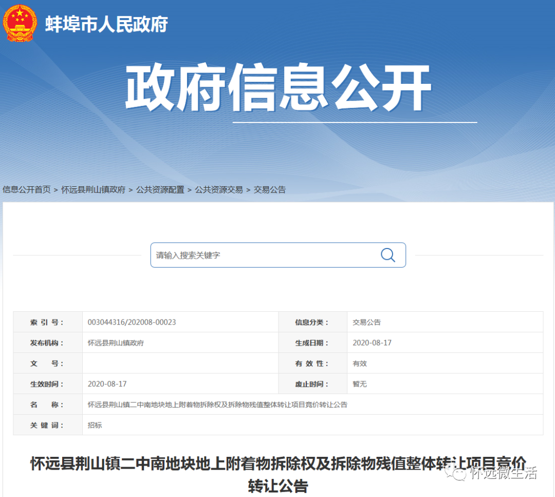Open the 蚌埠市人民政府 site title
This screenshot has height=497, width=555.
(106, 24)
